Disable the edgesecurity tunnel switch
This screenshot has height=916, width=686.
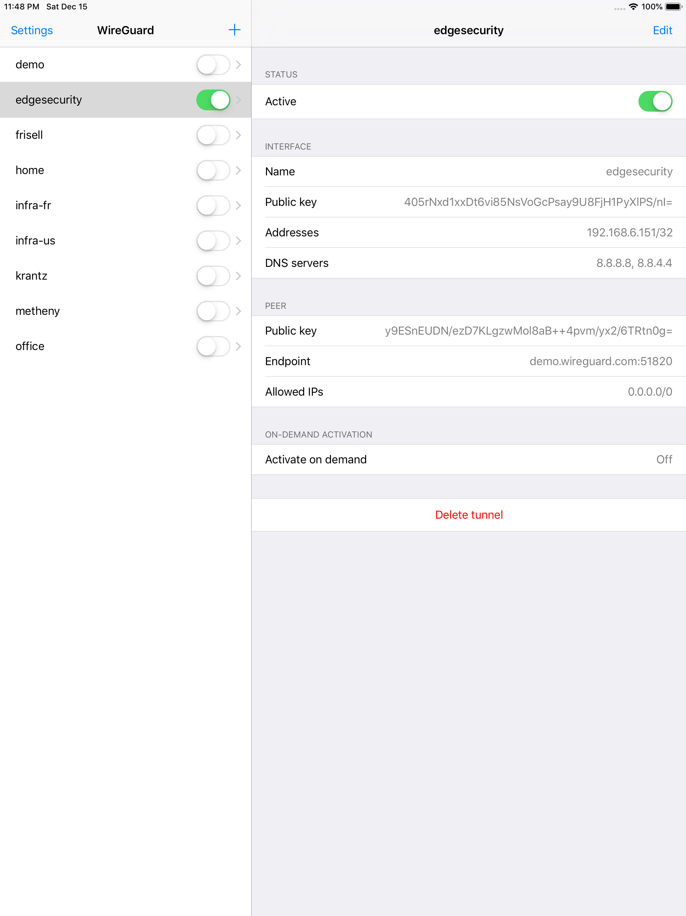[213, 99]
